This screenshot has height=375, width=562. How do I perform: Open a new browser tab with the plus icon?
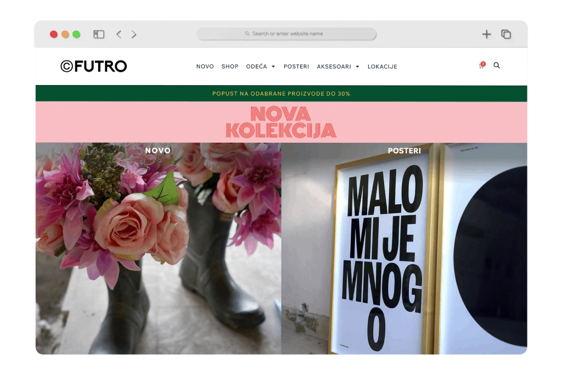[x=486, y=34]
